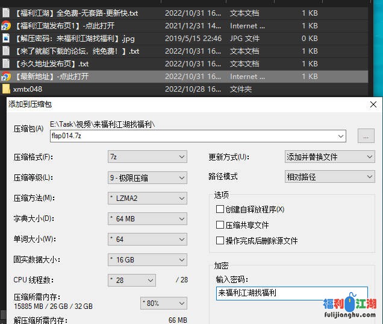Click the xmtx048 folder icon
The width and height of the screenshot is (383, 324).
pyautogui.click(x=6, y=89)
